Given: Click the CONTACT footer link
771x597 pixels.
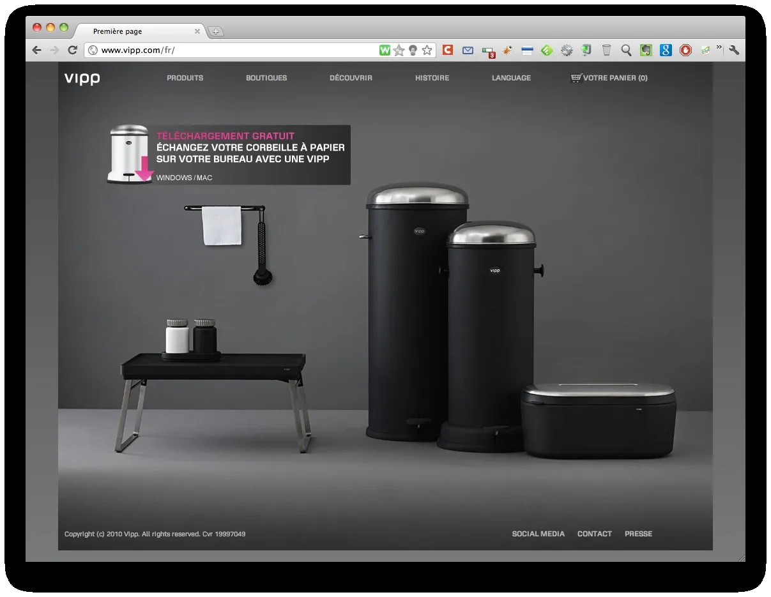Looking at the screenshot, I should coord(595,534).
